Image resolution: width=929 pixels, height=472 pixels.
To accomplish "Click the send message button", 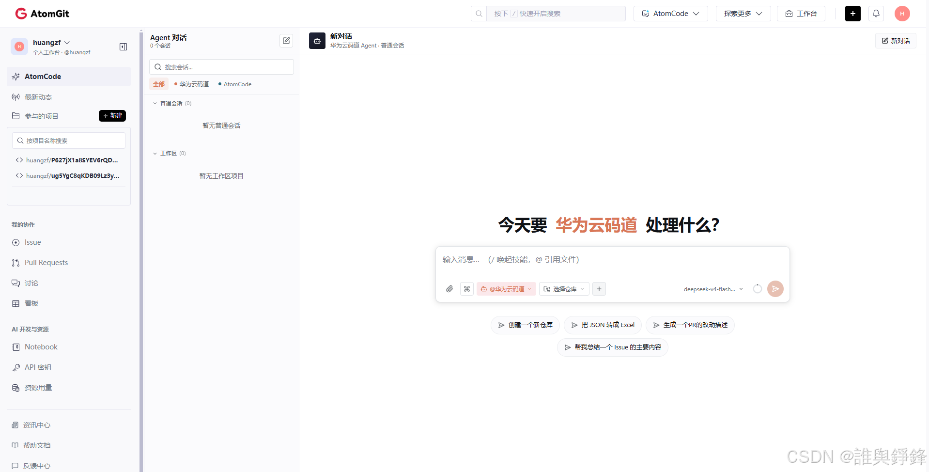I will (x=775, y=289).
